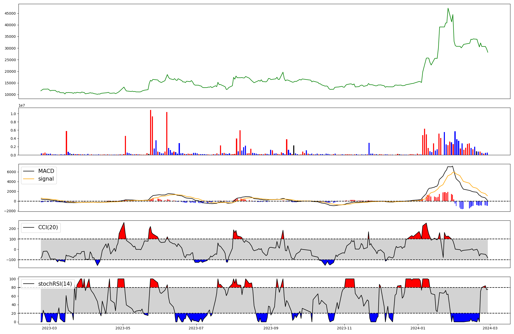514x334 pixels.
Task: Click the 2023-03 date tick label
Action: 49,328
